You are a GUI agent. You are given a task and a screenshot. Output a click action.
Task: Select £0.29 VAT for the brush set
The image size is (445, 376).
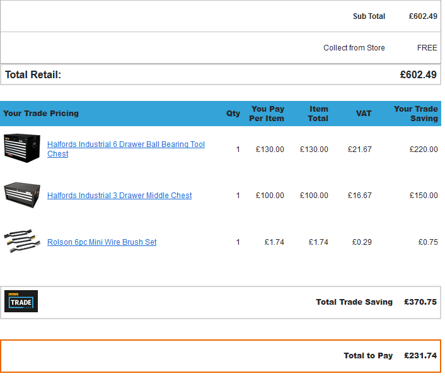pyautogui.click(x=362, y=242)
